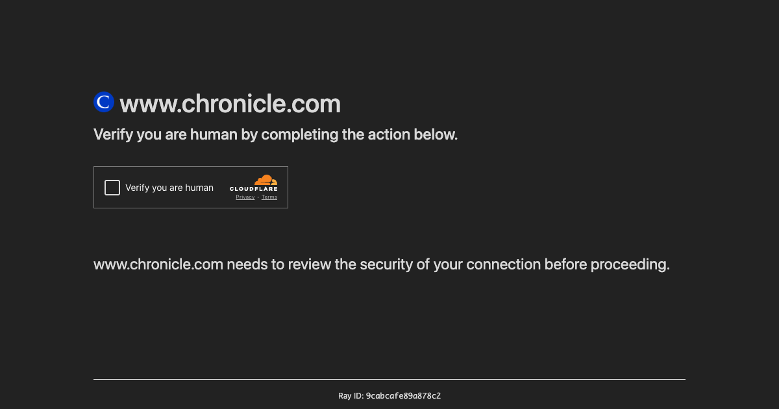The image size is (779, 409).
Task: Click the word "proceeding" in the security message
Action: (x=630, y=265)
